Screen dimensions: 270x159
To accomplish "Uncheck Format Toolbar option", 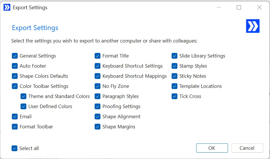I will (x=15, y=127).
